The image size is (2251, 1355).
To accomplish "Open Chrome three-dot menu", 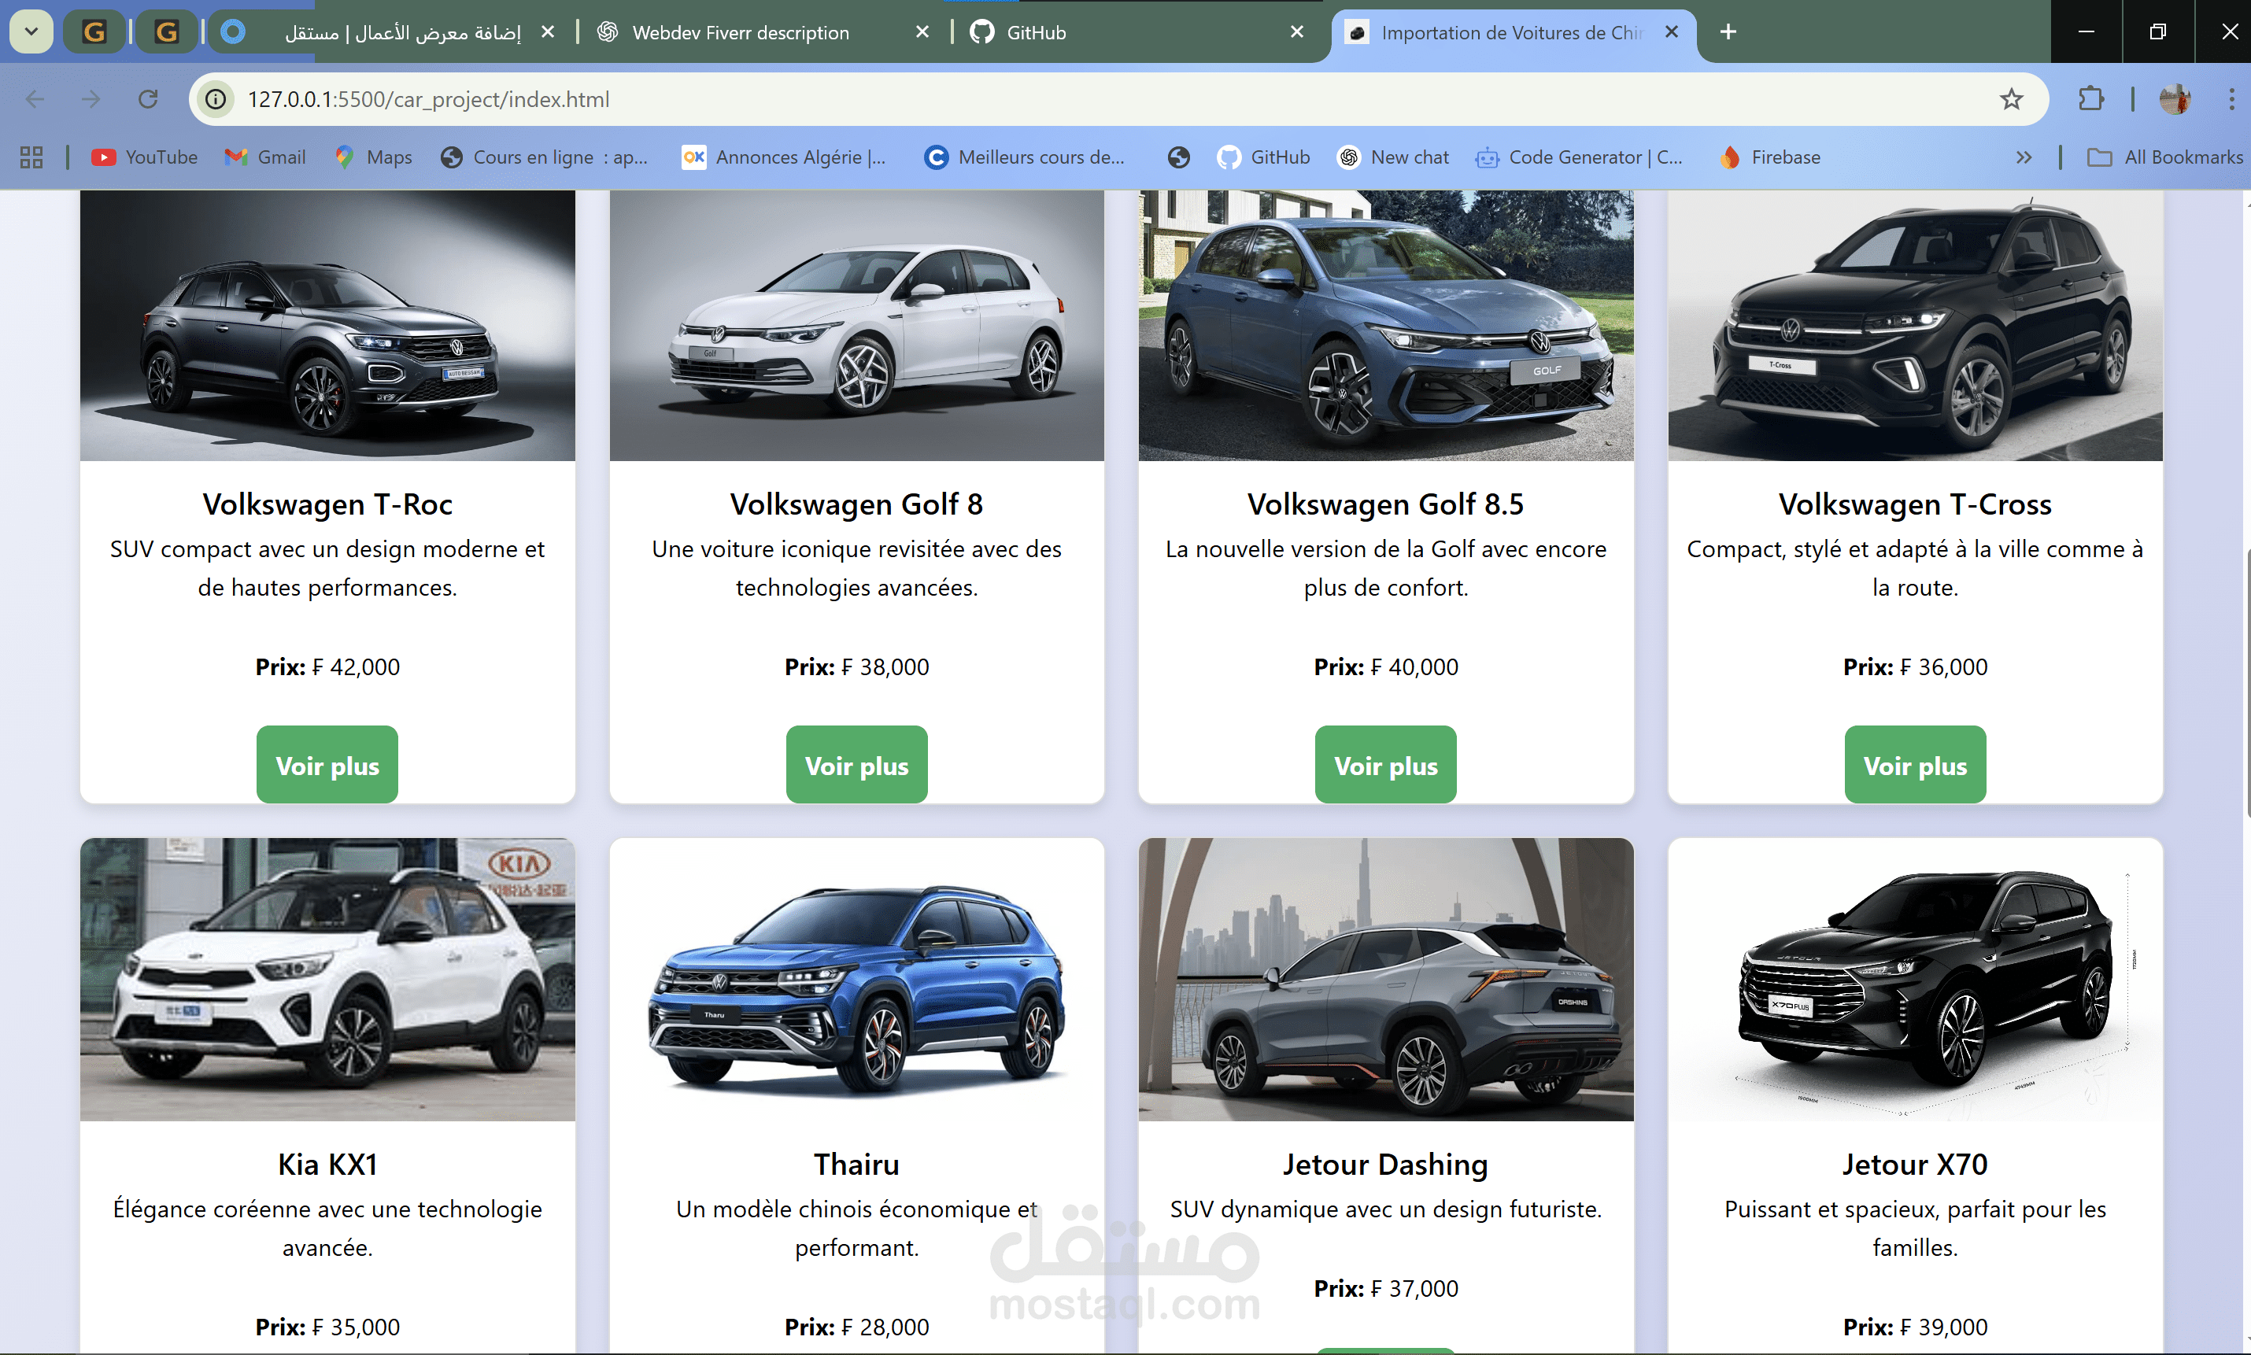I will pyautogui.click(x=2231, y=98).
